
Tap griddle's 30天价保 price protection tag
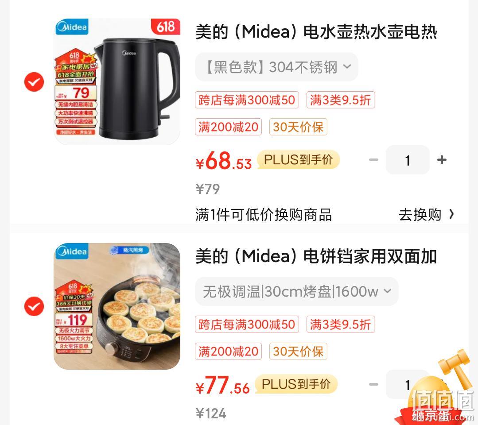point(298,351)
